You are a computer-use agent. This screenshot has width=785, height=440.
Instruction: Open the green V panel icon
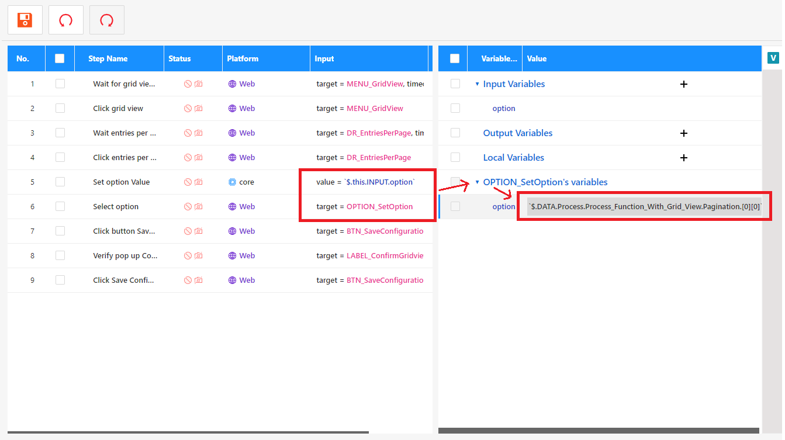pos(773,58)
